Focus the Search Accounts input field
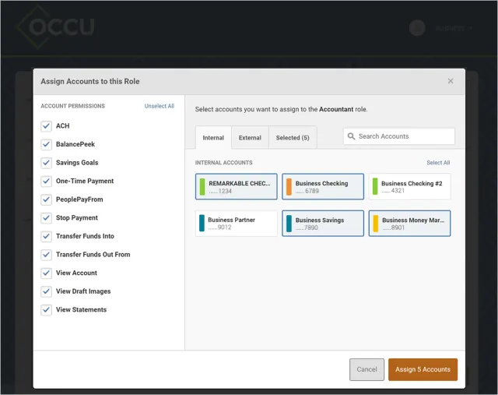 pos(399,136)
